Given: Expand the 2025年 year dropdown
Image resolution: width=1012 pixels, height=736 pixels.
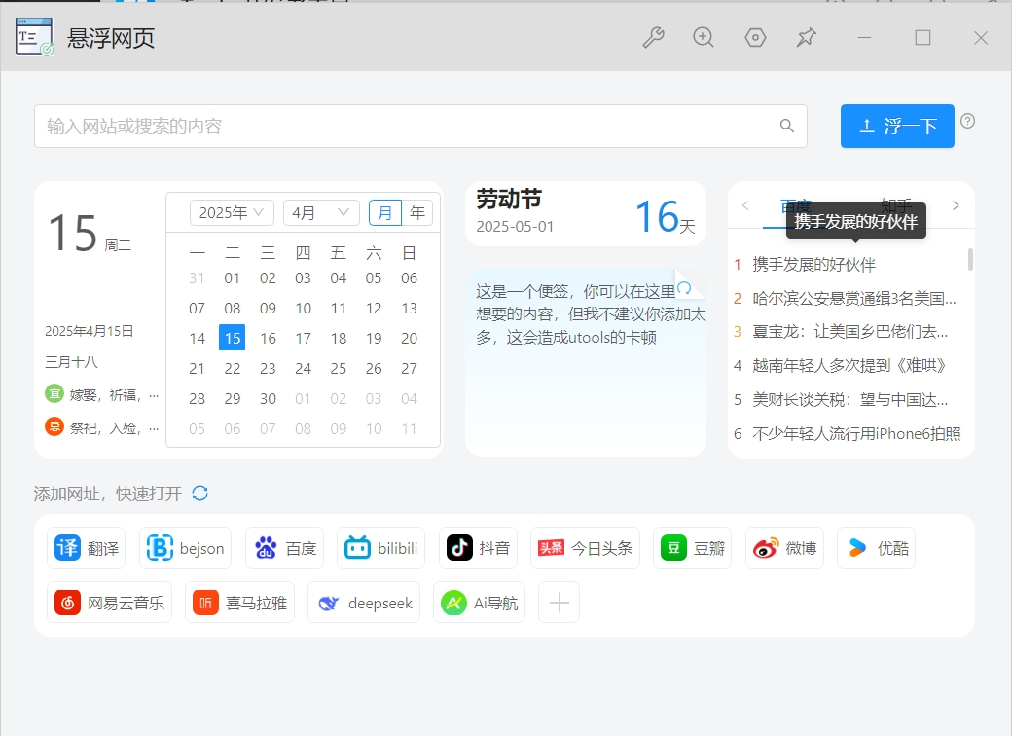Looking at the screenshot, I should click(x=232, y=212).
